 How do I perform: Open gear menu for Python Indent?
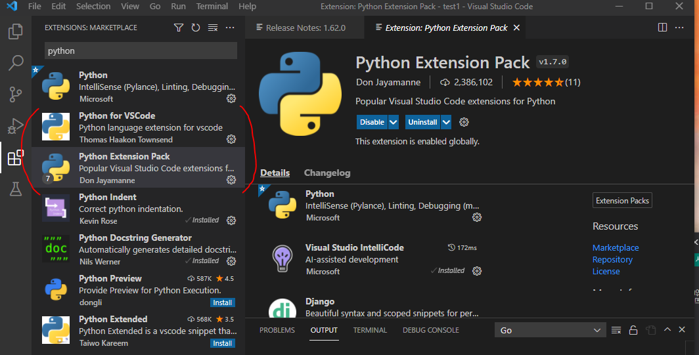click(231, 220)
